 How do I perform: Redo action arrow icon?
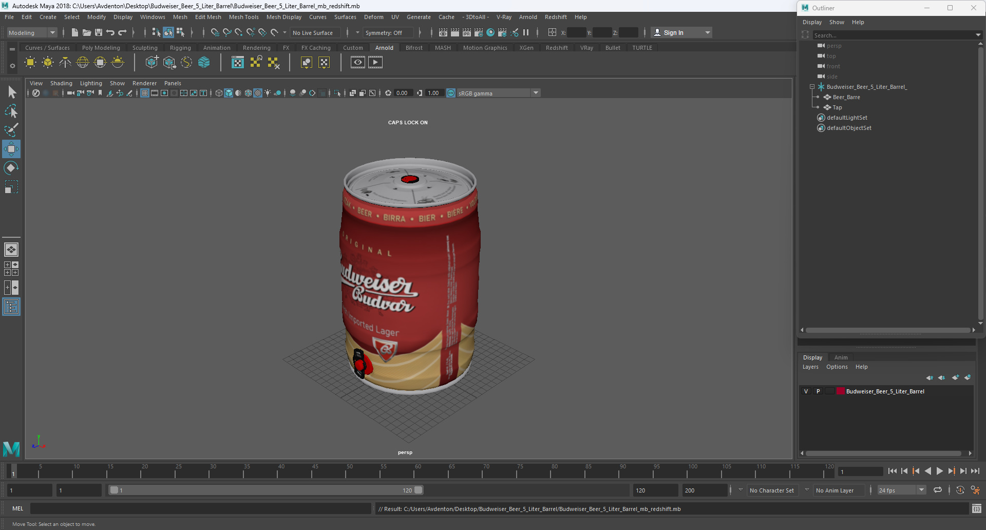[122, 32]
